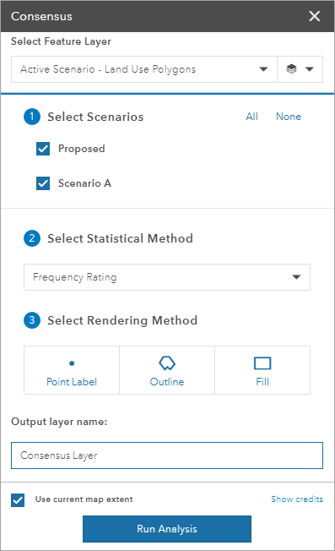
Task: Click the layers stack icon
Action: (x=291, y=69)
